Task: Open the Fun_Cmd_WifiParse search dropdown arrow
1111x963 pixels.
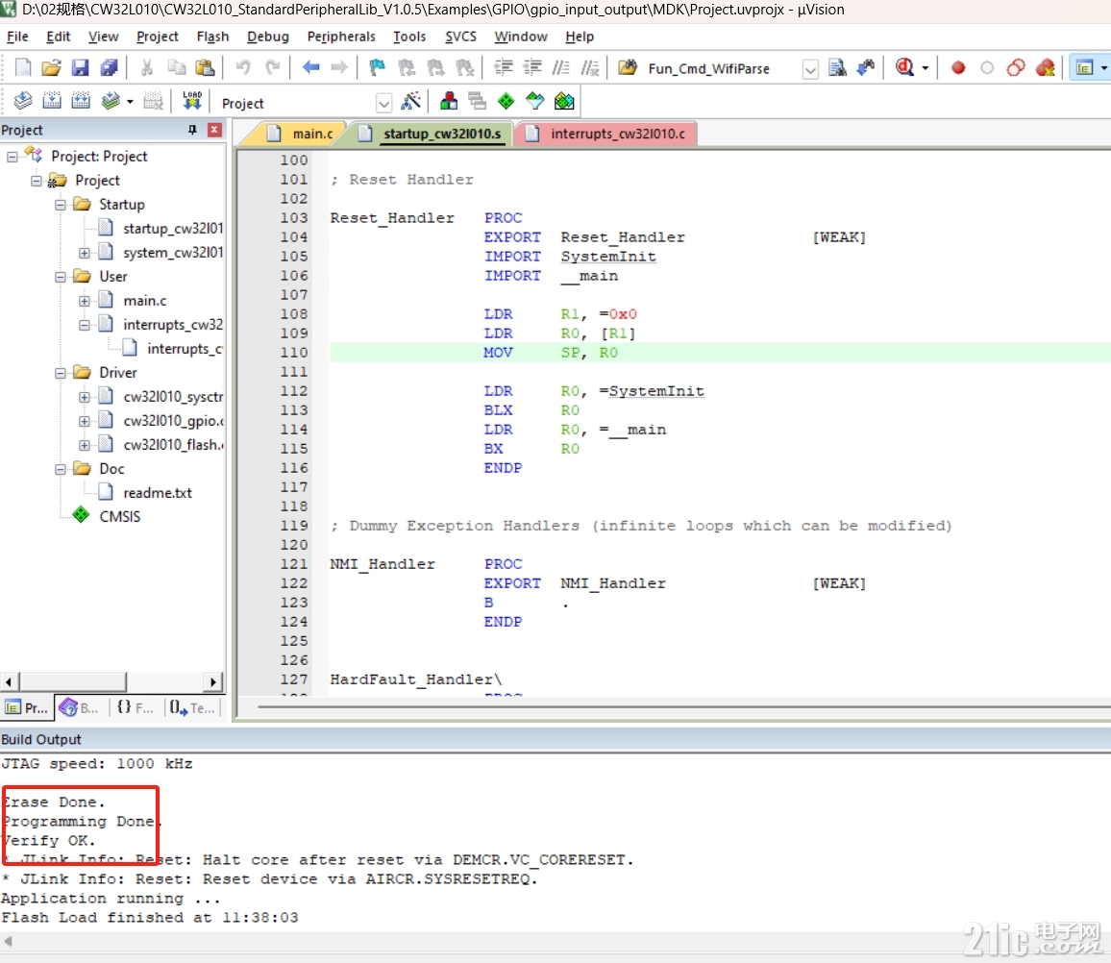Action: click(810, 69)
